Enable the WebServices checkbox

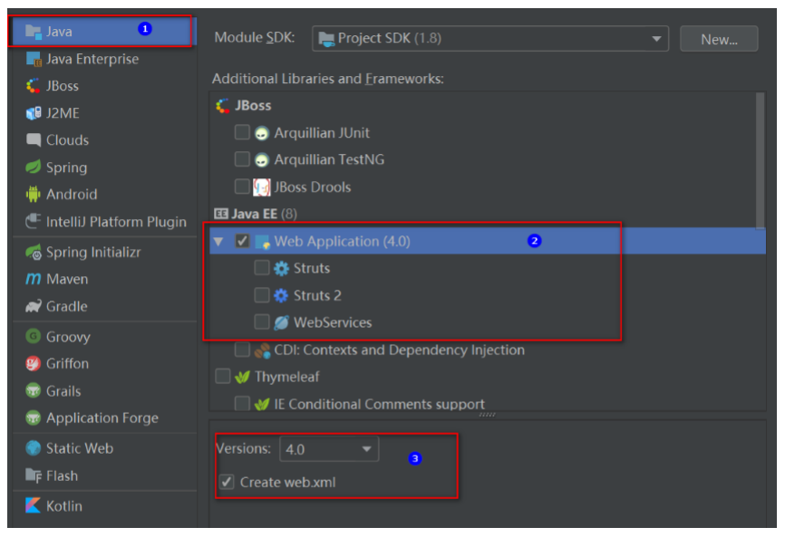tap(262, 322)
